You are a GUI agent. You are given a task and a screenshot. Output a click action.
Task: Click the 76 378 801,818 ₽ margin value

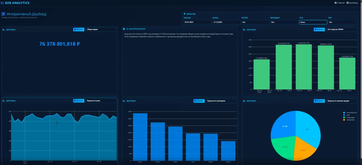click(59, 44)
